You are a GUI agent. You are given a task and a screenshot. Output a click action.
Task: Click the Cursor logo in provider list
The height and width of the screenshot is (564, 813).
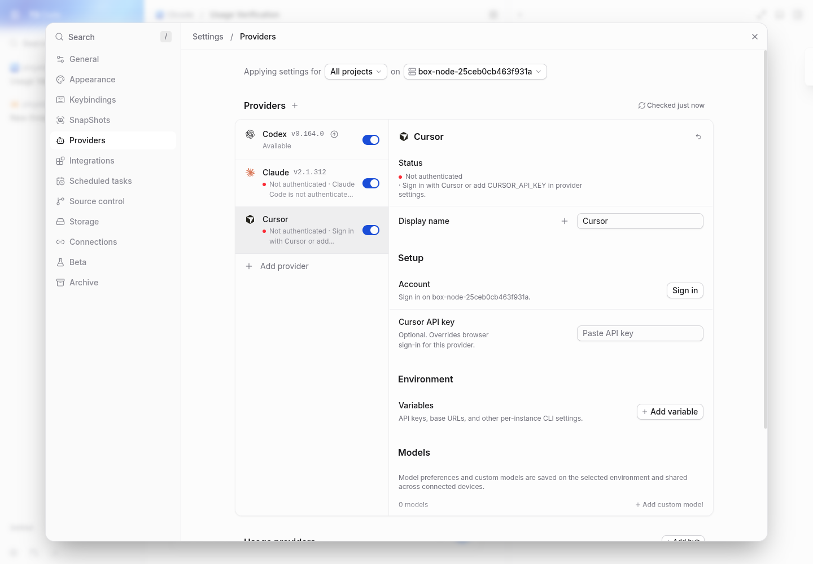coord(250,219)
